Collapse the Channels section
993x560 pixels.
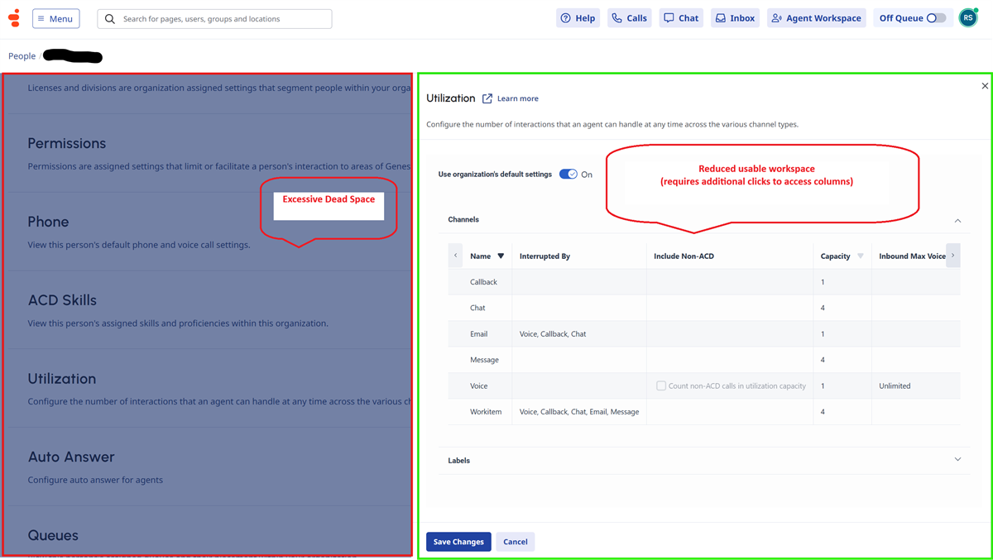(957, 221)
